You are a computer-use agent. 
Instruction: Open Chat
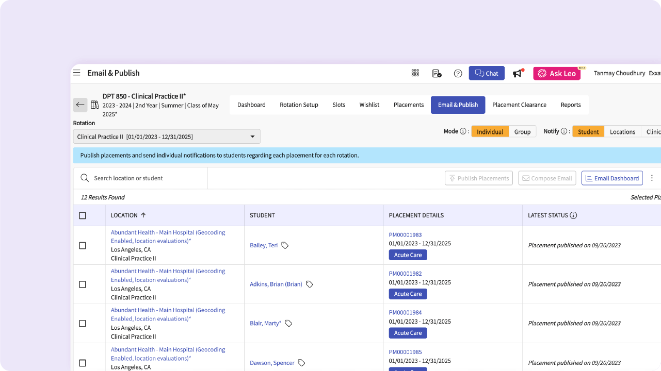coord(487,73)
